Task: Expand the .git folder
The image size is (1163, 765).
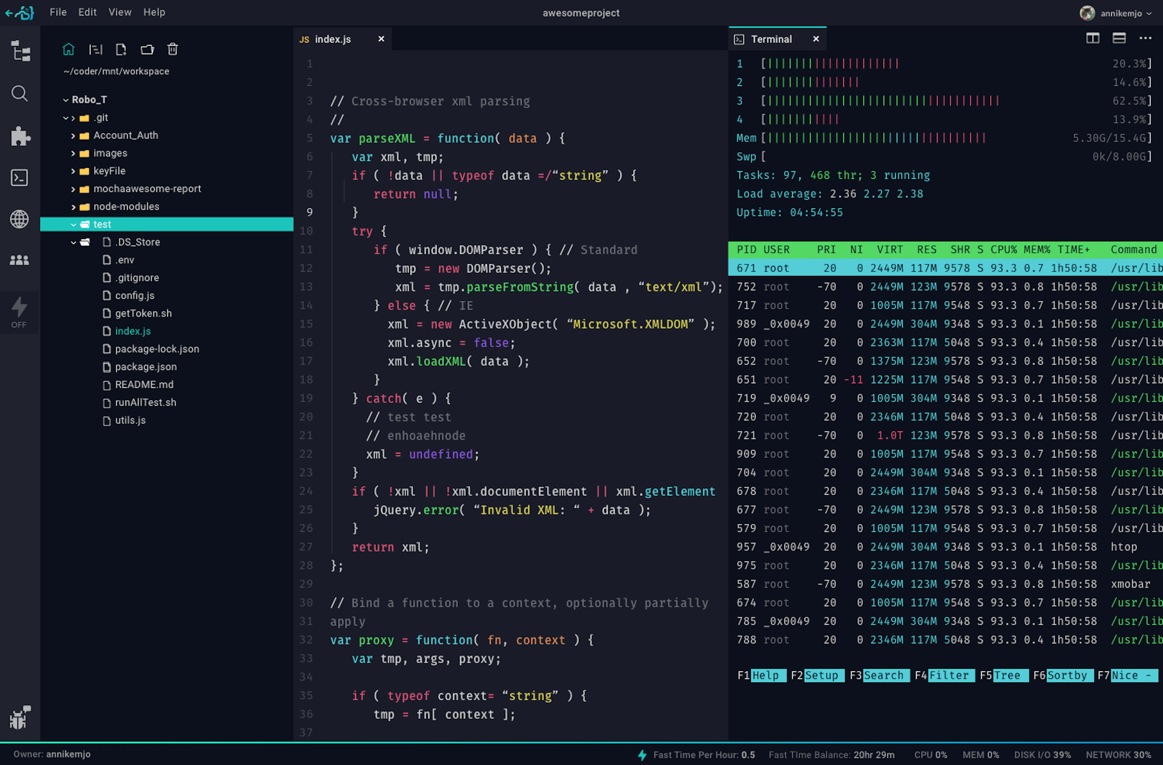Action: [73, 118]
